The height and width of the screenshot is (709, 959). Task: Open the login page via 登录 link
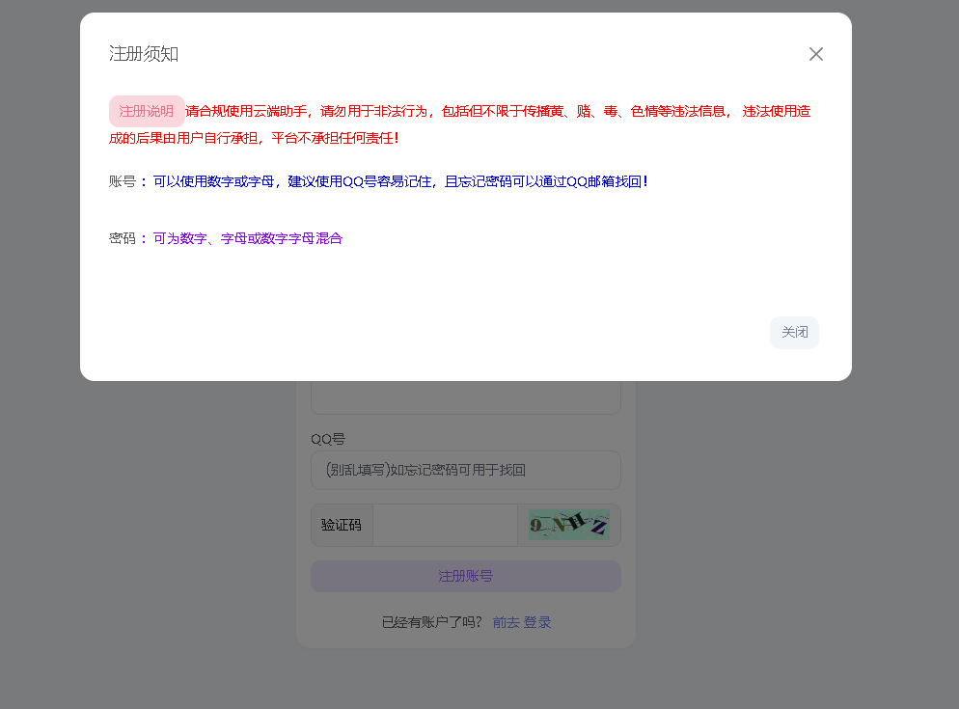[x=539, y=622]
